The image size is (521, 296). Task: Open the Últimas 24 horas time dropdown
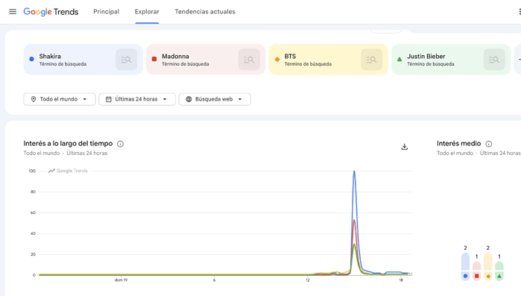pyautogui.click(x=137, y=99)
